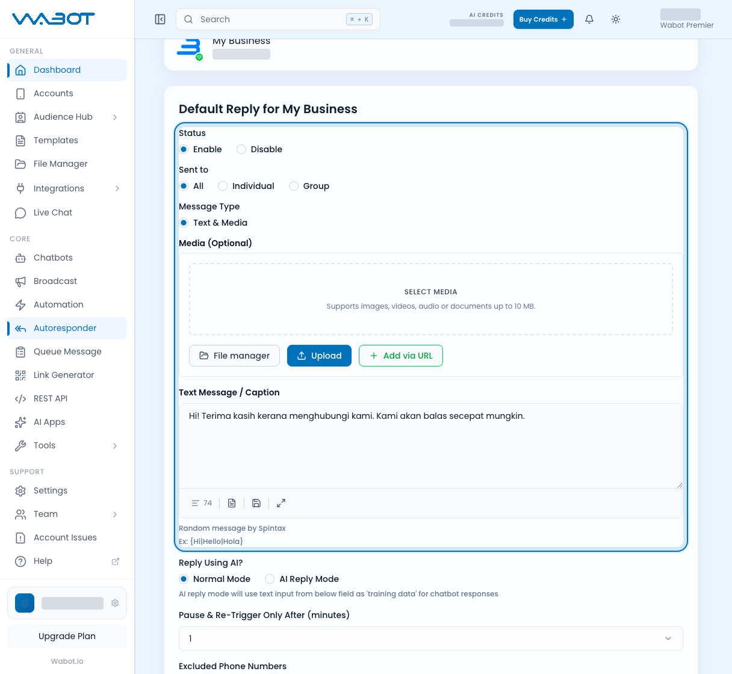Click the Queue Message clipboard icon
This screenshot has height=674, width=732.
20,351
